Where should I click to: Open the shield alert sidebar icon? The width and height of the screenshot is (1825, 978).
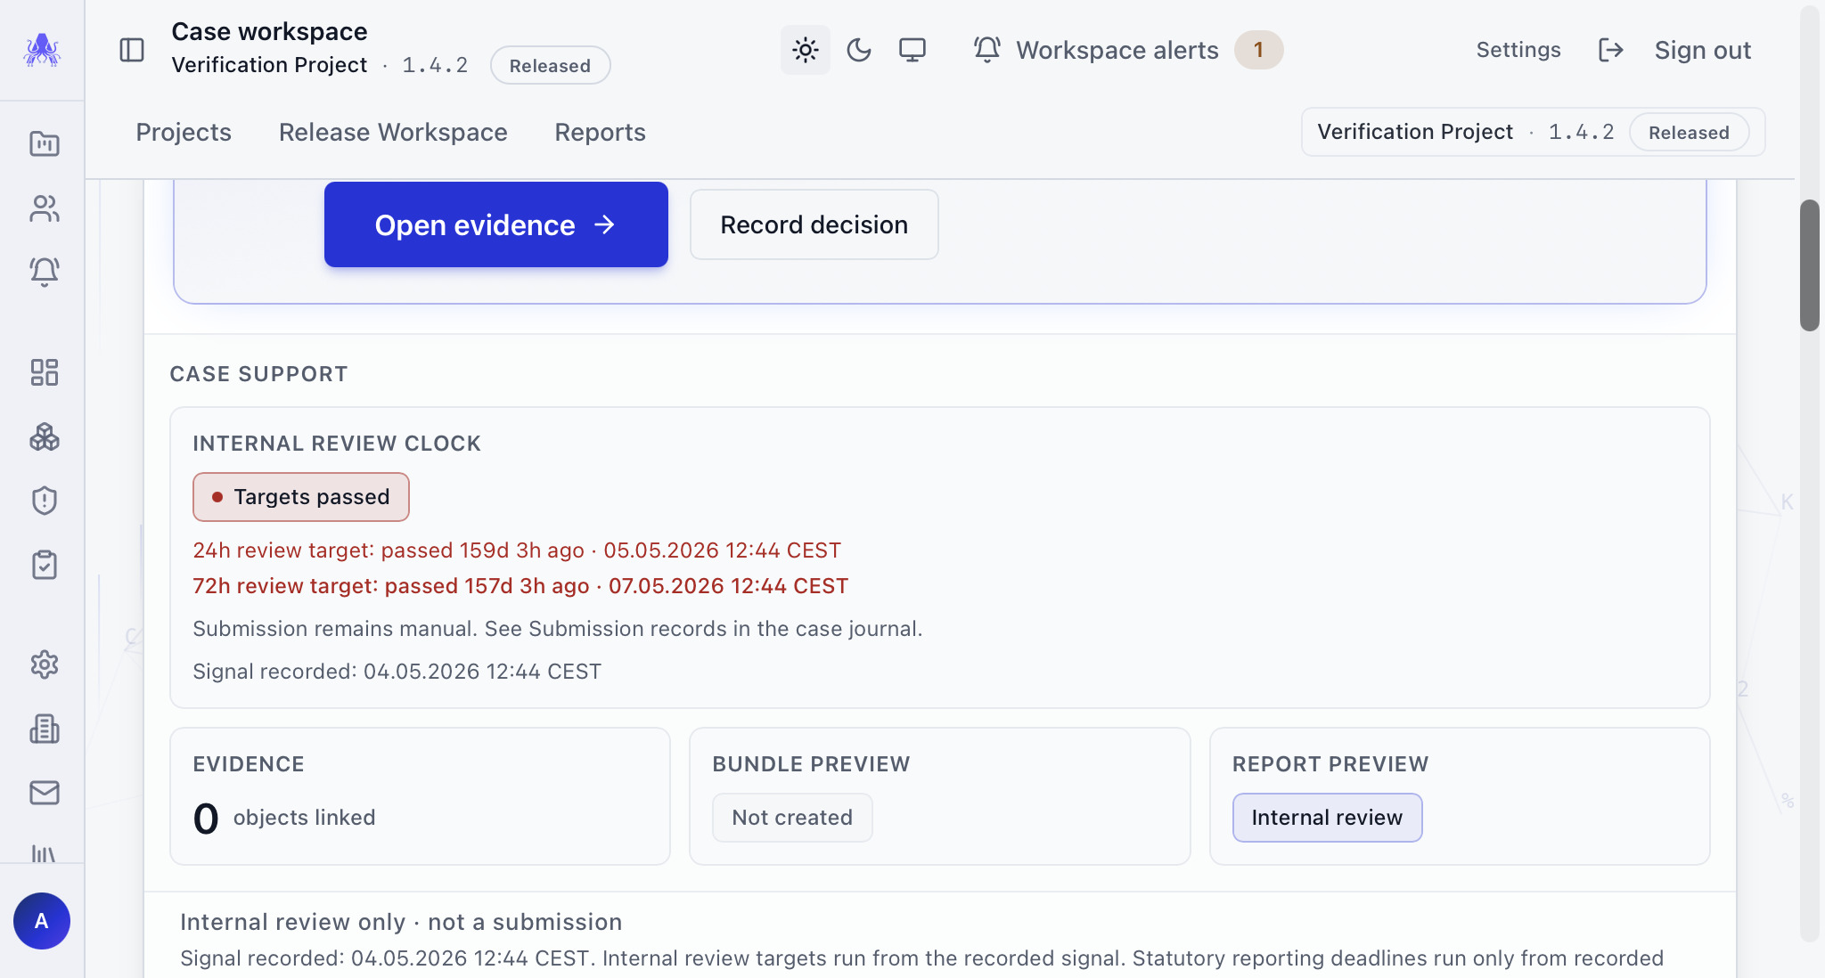[44, 501]
